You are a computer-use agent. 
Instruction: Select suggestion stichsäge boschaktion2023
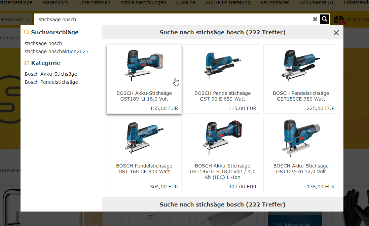coord(57,51)
